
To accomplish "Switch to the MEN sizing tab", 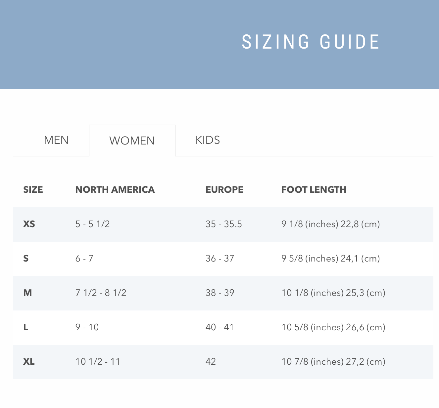I will click(56, 140).
